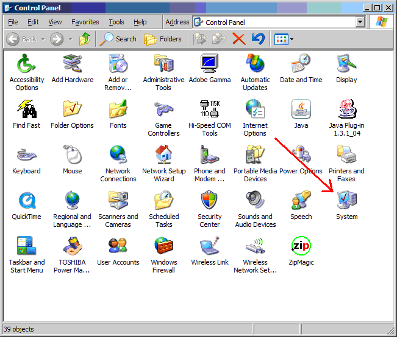Open User Accounts icon

pyautogui.click(x=118, y=246)
